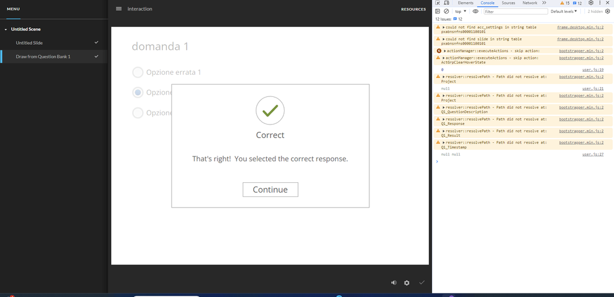Expand the Q1_QuestionDescription resolvePath warning
The height and width of the screenshot is (297, 614).
444,107
